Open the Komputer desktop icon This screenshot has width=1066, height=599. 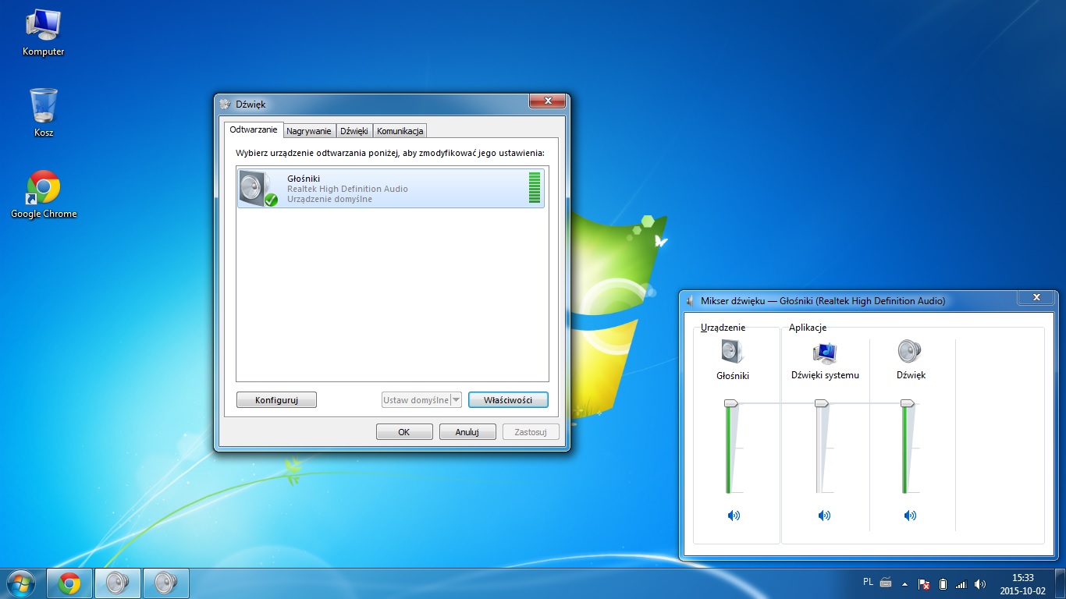click(x=43, y=34)
